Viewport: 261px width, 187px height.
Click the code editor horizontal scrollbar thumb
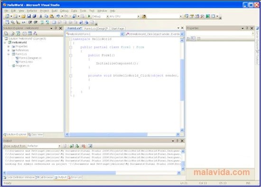108,134
